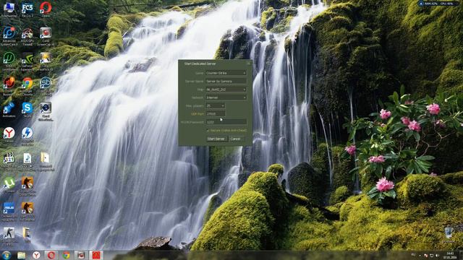The height and width of the screenshot is (260, 463).
Task: Select the Gold ScreenCap desktop icon
Action: tap(46, 36)
